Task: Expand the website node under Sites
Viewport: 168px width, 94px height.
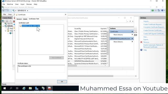Action: [8, 33]
